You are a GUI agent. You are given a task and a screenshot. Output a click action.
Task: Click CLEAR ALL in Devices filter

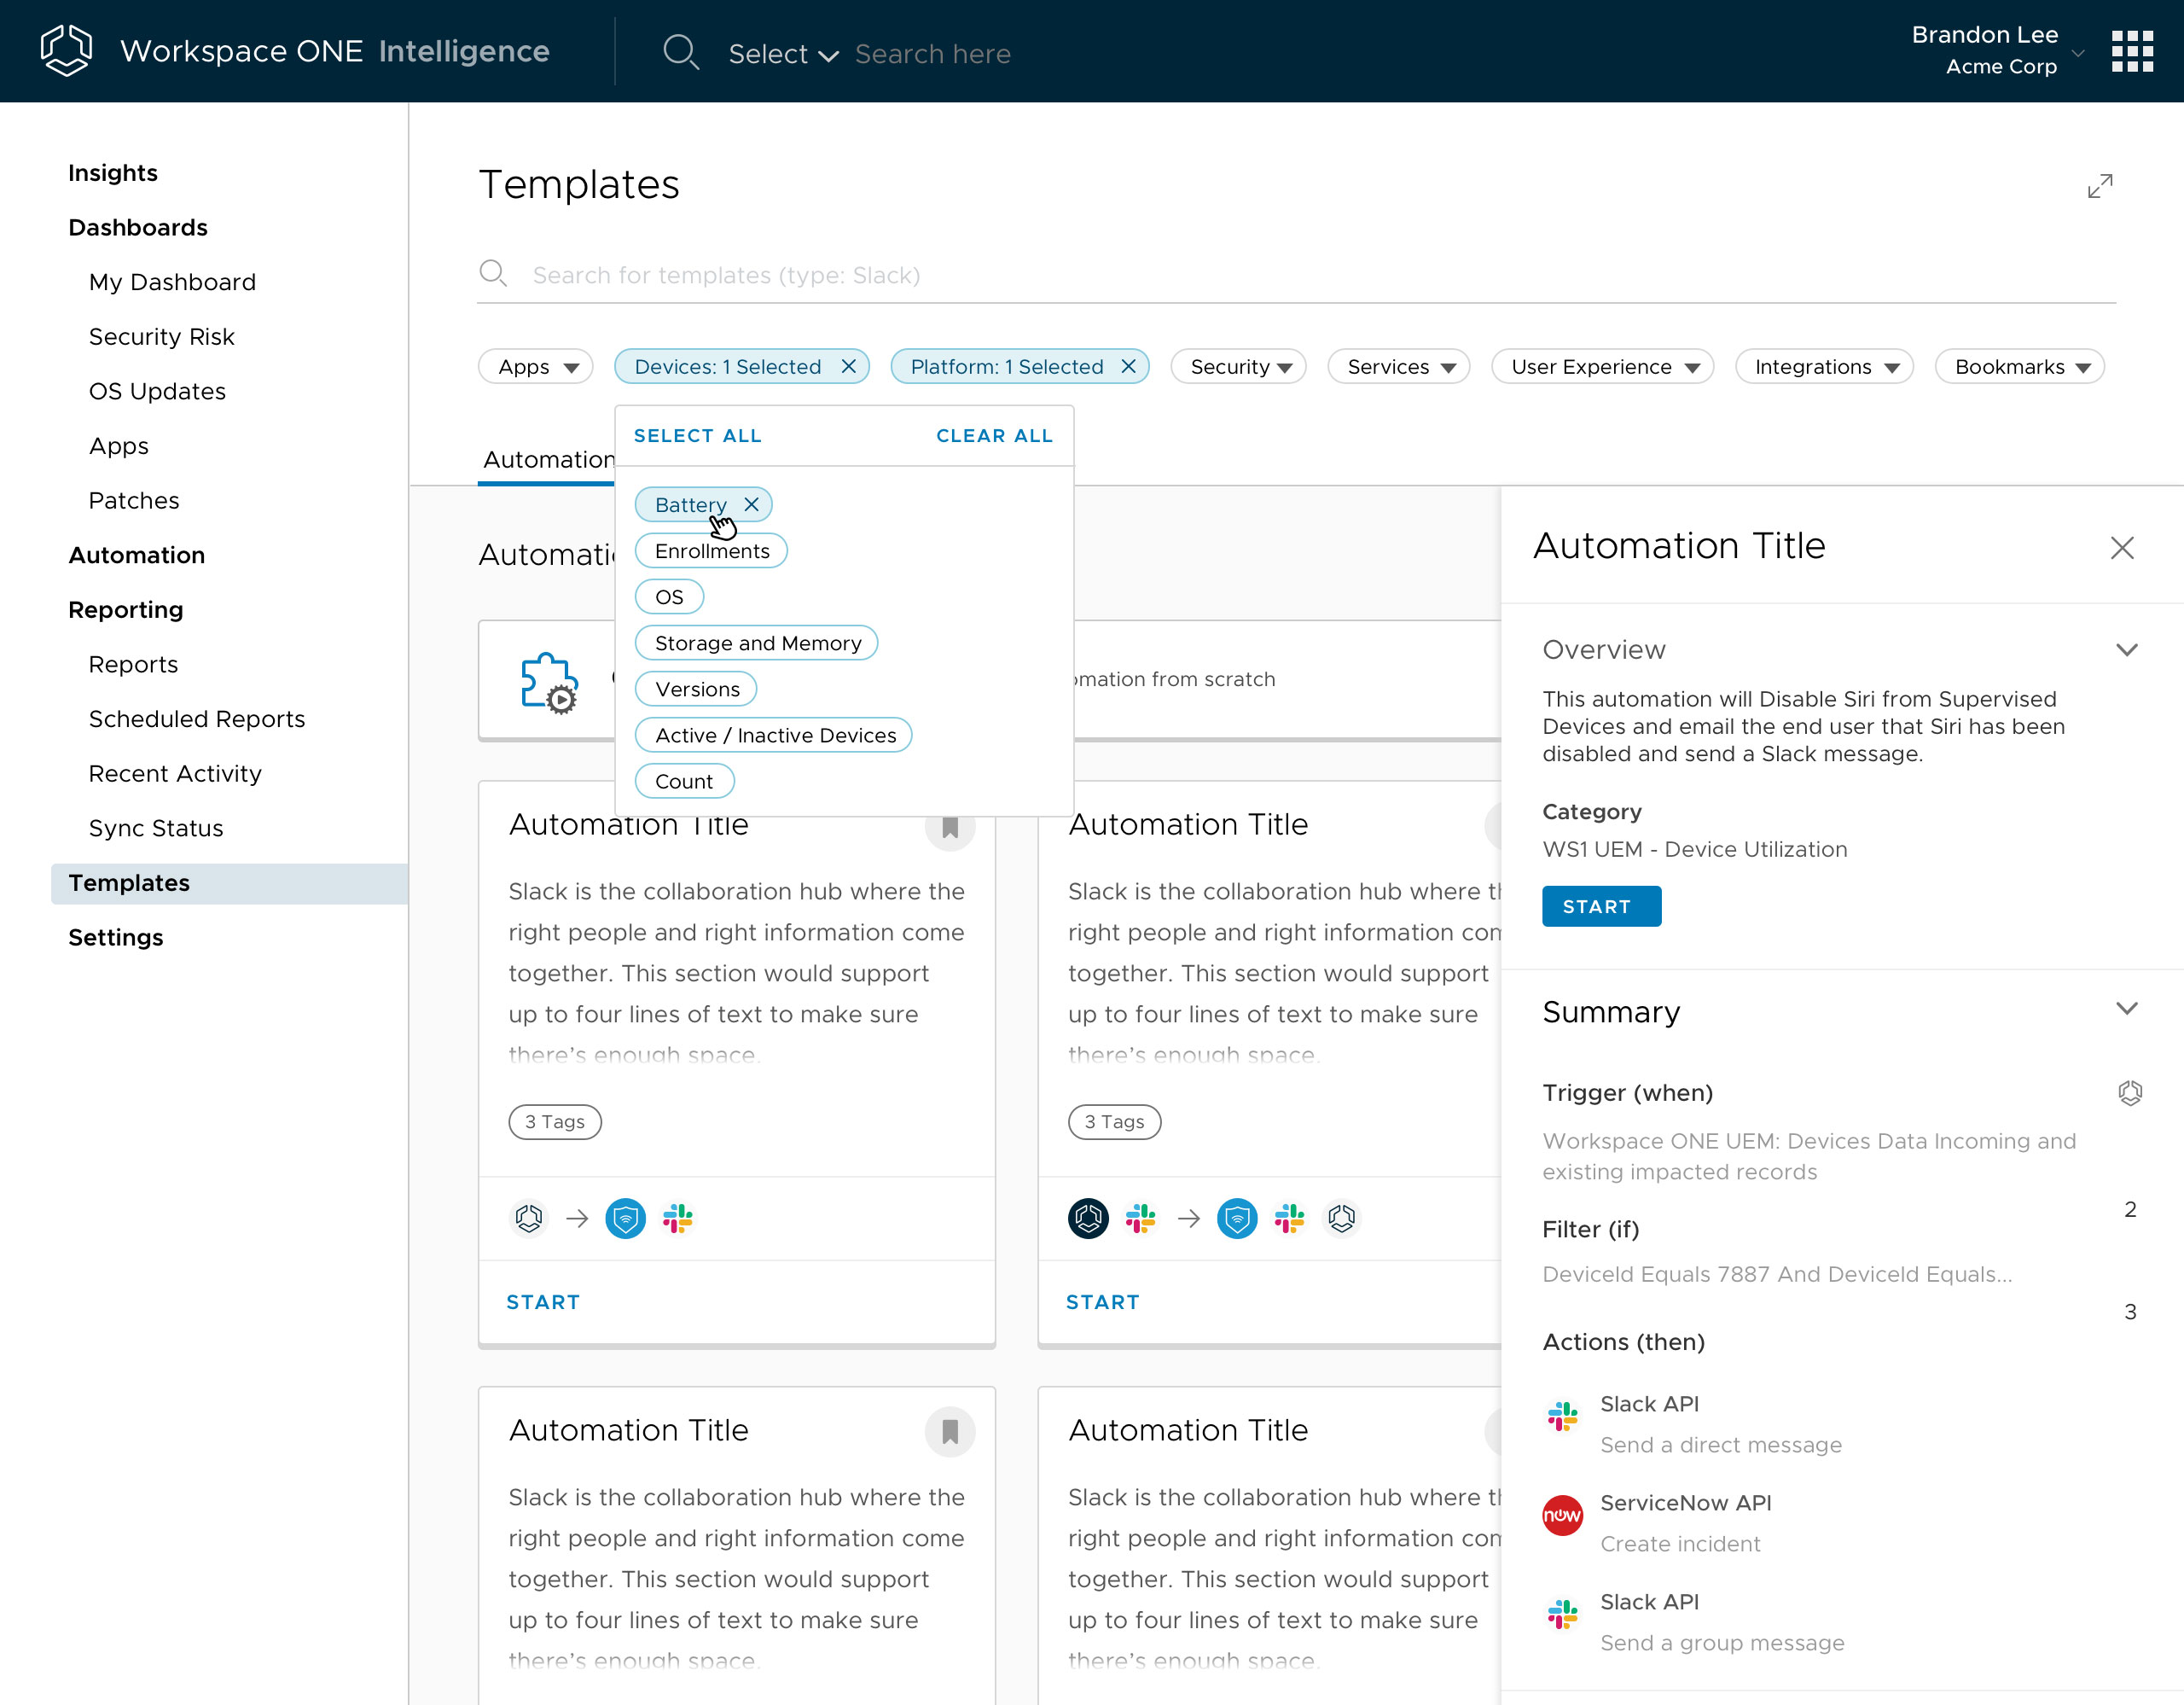click(993, 436)
